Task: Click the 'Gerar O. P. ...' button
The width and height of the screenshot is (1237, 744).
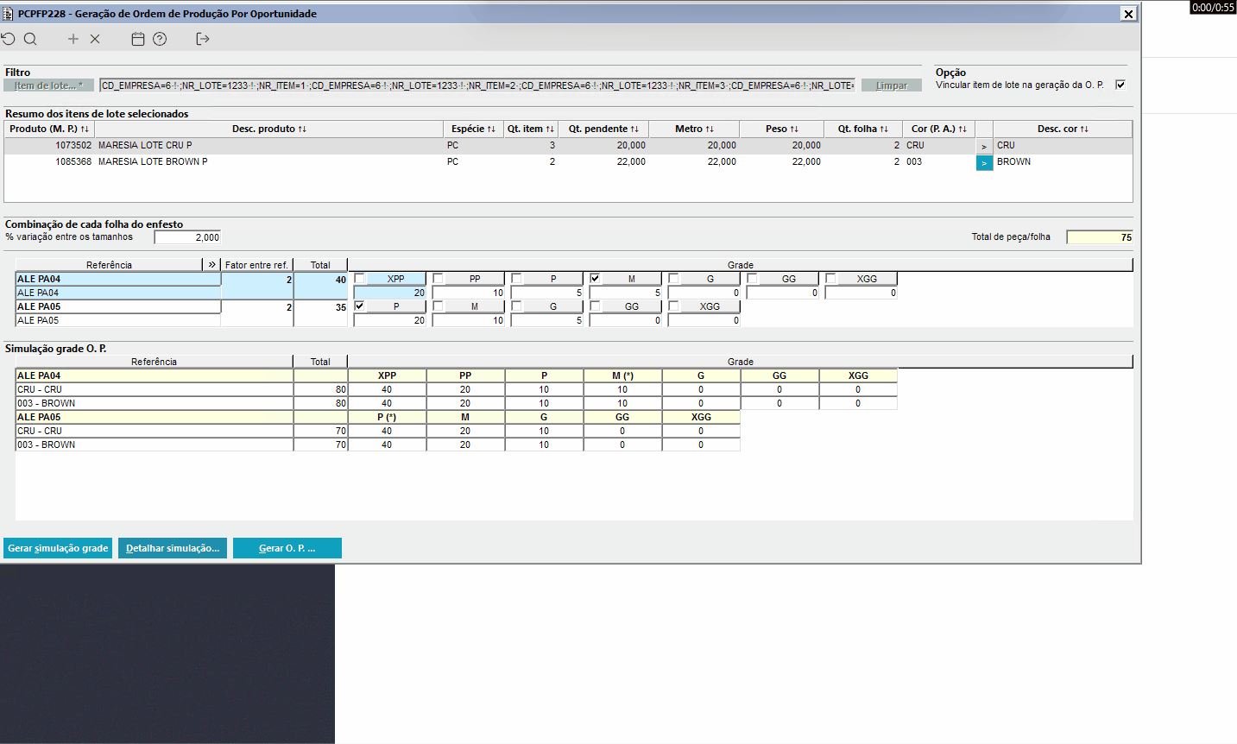Action: coord(287,548)
